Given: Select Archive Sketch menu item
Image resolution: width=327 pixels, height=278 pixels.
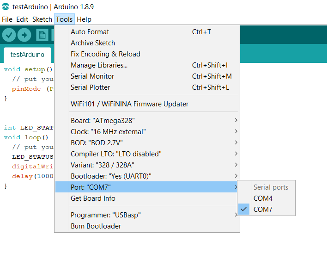Looking at the screenshot, I should pyautogui.click(x=147, y=43).
